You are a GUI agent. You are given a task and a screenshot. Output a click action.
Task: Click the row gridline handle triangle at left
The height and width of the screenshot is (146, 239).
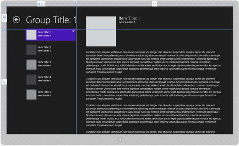3,30
